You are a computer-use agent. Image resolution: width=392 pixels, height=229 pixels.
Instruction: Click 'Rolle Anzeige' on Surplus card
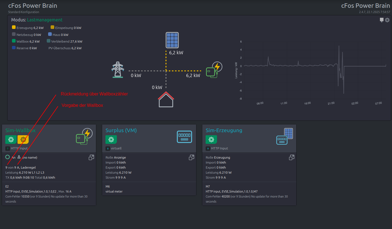click(116, 157)
